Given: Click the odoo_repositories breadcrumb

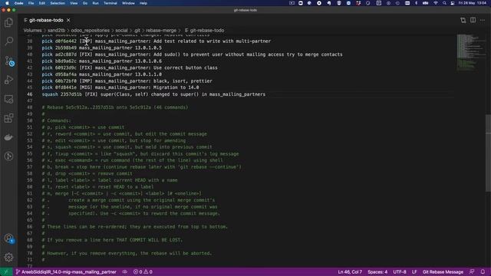Looking at the screenshot, I should 91,31.
